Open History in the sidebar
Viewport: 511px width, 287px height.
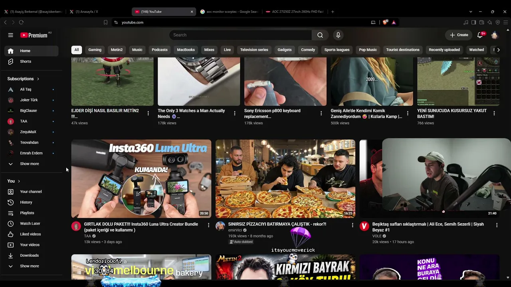tap(32, 202)
